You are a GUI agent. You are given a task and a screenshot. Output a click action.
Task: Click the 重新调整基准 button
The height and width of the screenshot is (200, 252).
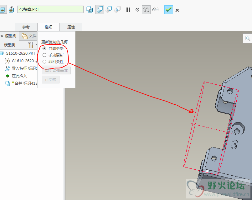(x=56, y=70)
